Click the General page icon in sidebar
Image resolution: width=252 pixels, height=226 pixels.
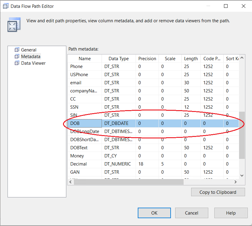coord(17,50)
